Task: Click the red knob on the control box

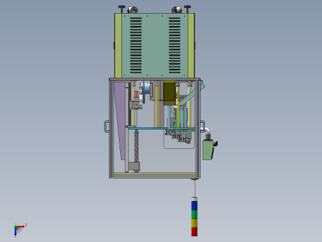Action: click(216, 143)
